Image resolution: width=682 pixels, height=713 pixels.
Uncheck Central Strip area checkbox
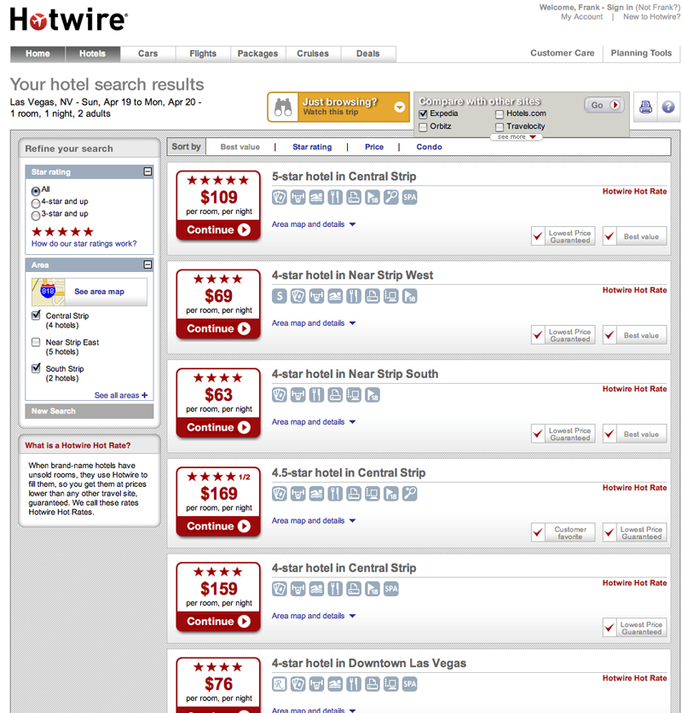click(36, 316)
